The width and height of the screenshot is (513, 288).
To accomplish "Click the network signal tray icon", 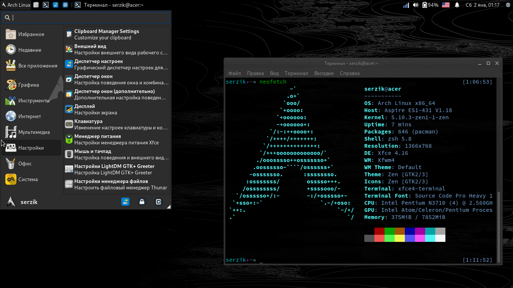I will coord(406,5).
